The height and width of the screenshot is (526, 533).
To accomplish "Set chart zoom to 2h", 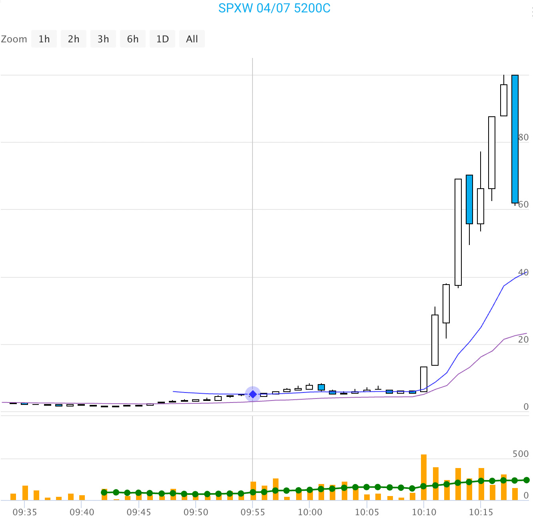I will (74, 39).
